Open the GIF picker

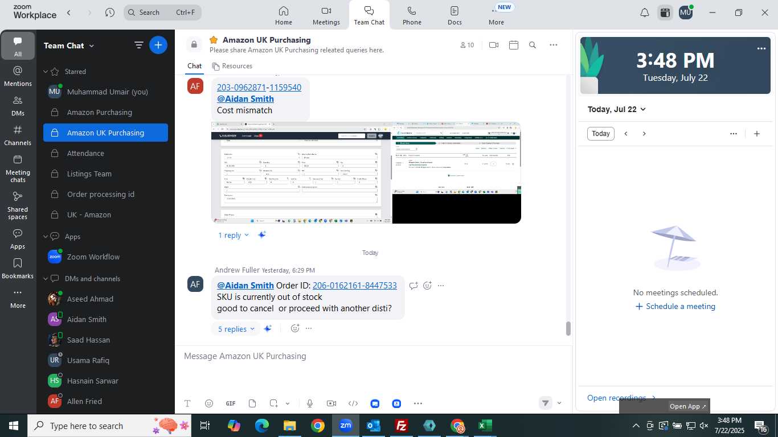(x=231, y=403)
